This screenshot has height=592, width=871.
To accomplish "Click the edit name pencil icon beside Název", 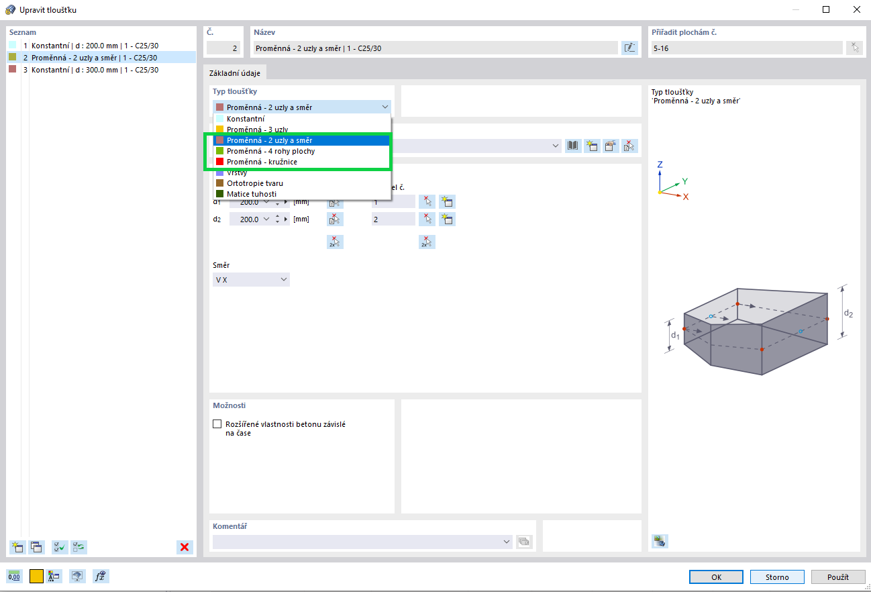I will pyautogui.click(x=629, y=48).
